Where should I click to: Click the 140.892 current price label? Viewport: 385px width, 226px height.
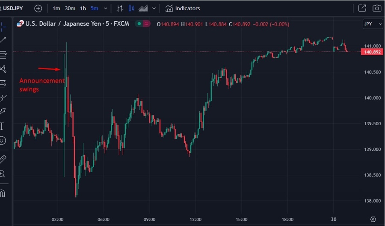[x=372, y=52]
